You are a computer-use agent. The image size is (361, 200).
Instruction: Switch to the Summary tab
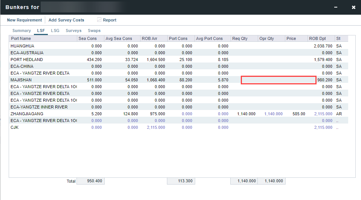click(x=21, y=31)
